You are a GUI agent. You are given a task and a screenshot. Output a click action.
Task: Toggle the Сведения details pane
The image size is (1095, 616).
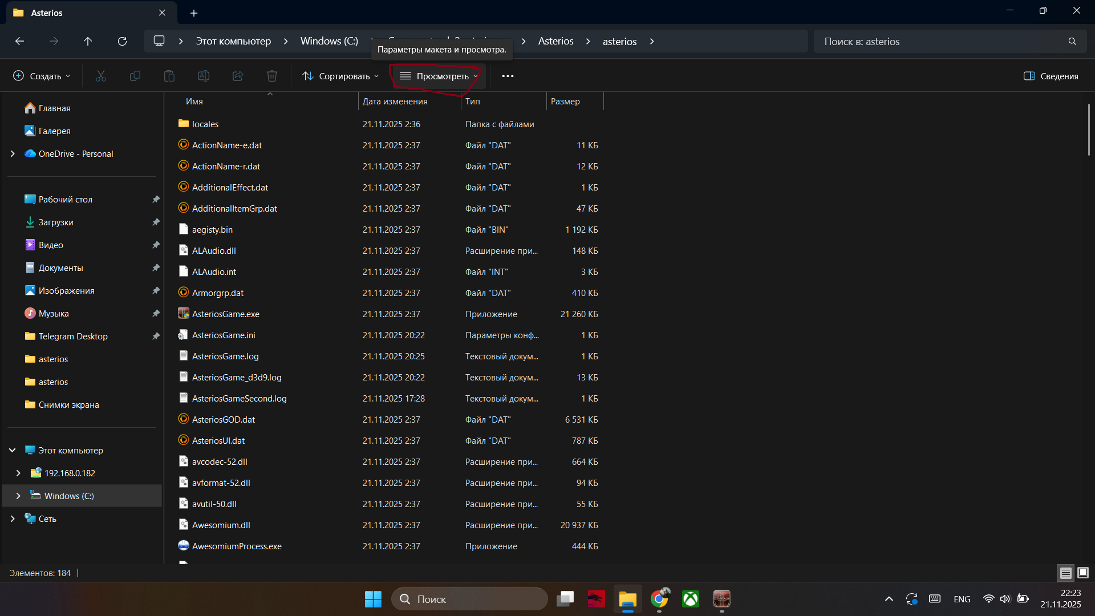point(1051,76)
